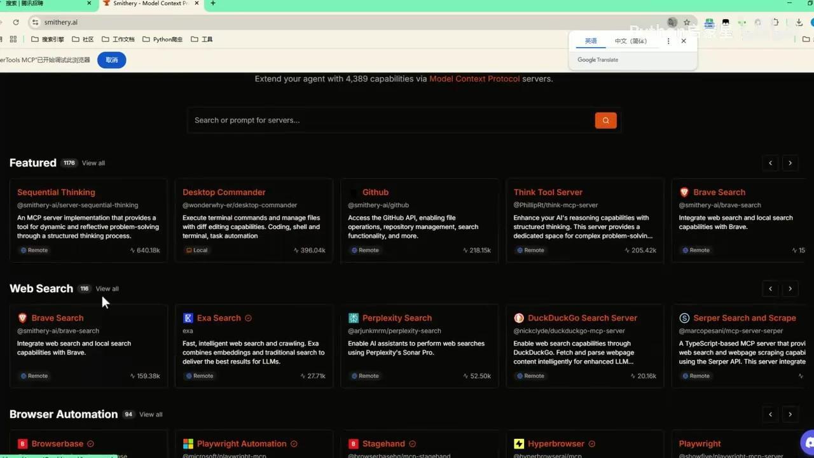View all Web Search servers
This screenshot has width=814, height=458.
(x=106, y=288)
